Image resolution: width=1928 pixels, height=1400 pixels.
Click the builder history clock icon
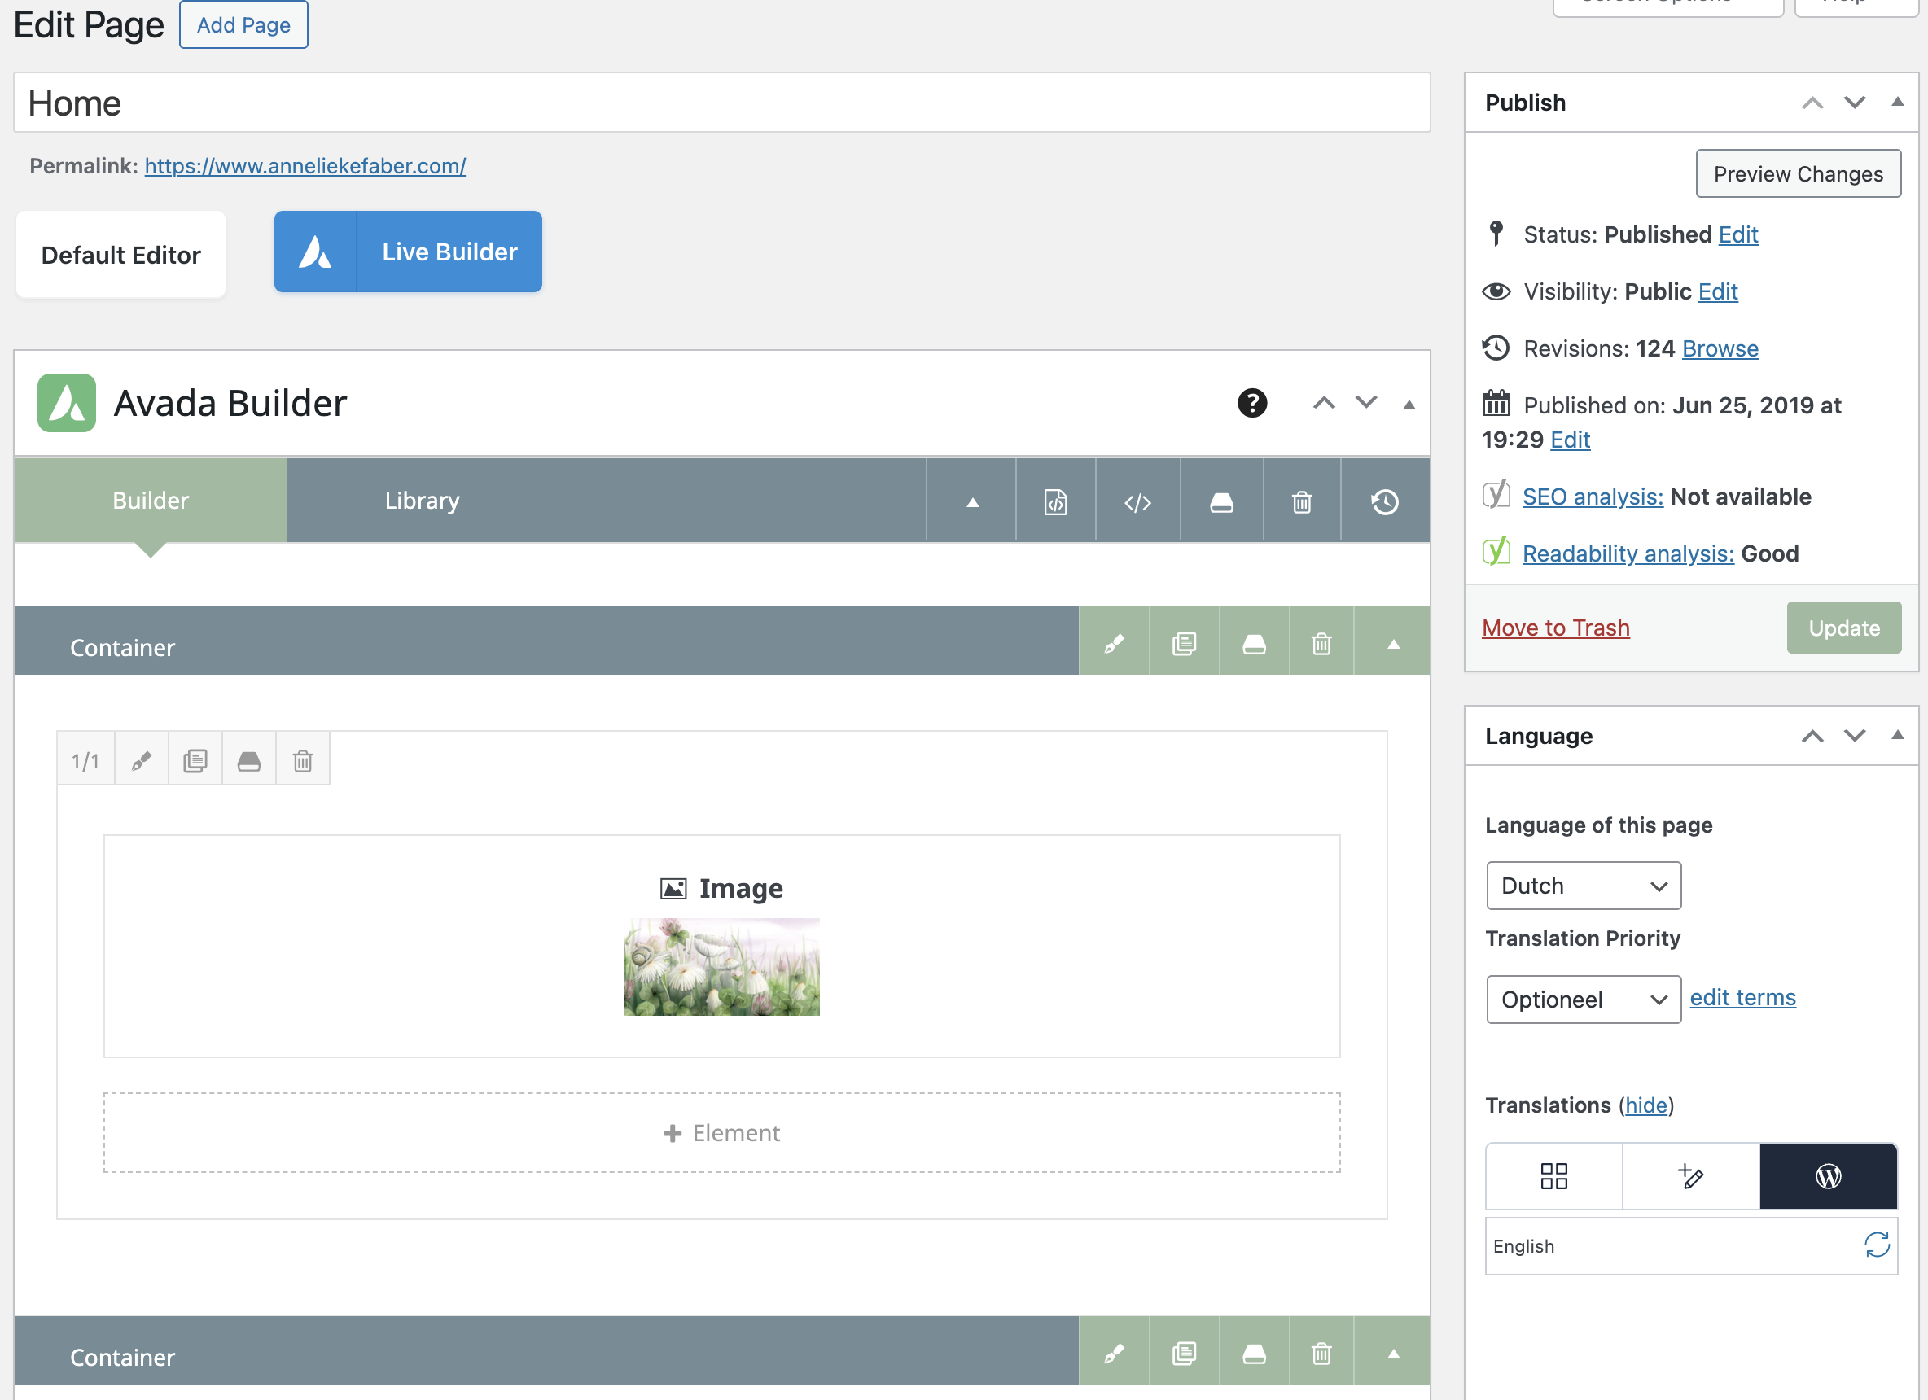click(1384, 501)
